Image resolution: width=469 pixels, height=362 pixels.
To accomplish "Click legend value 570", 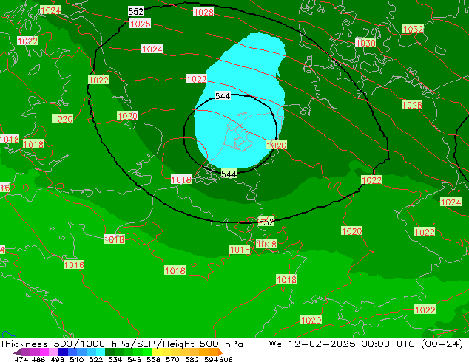I will point(172,359).
